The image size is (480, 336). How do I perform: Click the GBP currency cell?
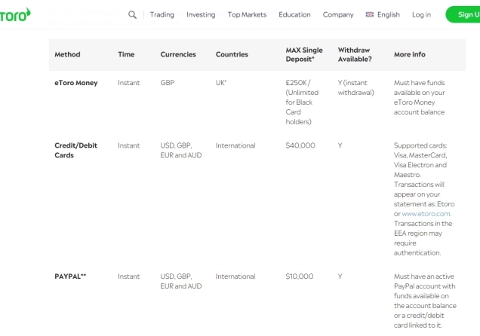click(x=168, y=83)
